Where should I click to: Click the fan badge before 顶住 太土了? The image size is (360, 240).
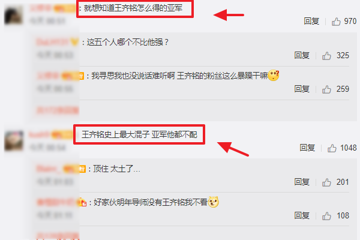pyautogui.click(x=82, y=169)
